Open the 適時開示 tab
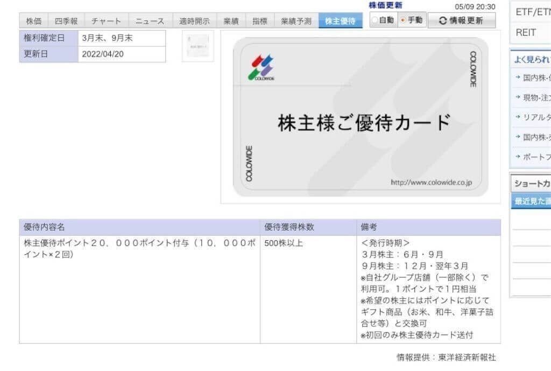Image resolution: width=551 pixels, height=371 pixels. click(x=195, y=21)
